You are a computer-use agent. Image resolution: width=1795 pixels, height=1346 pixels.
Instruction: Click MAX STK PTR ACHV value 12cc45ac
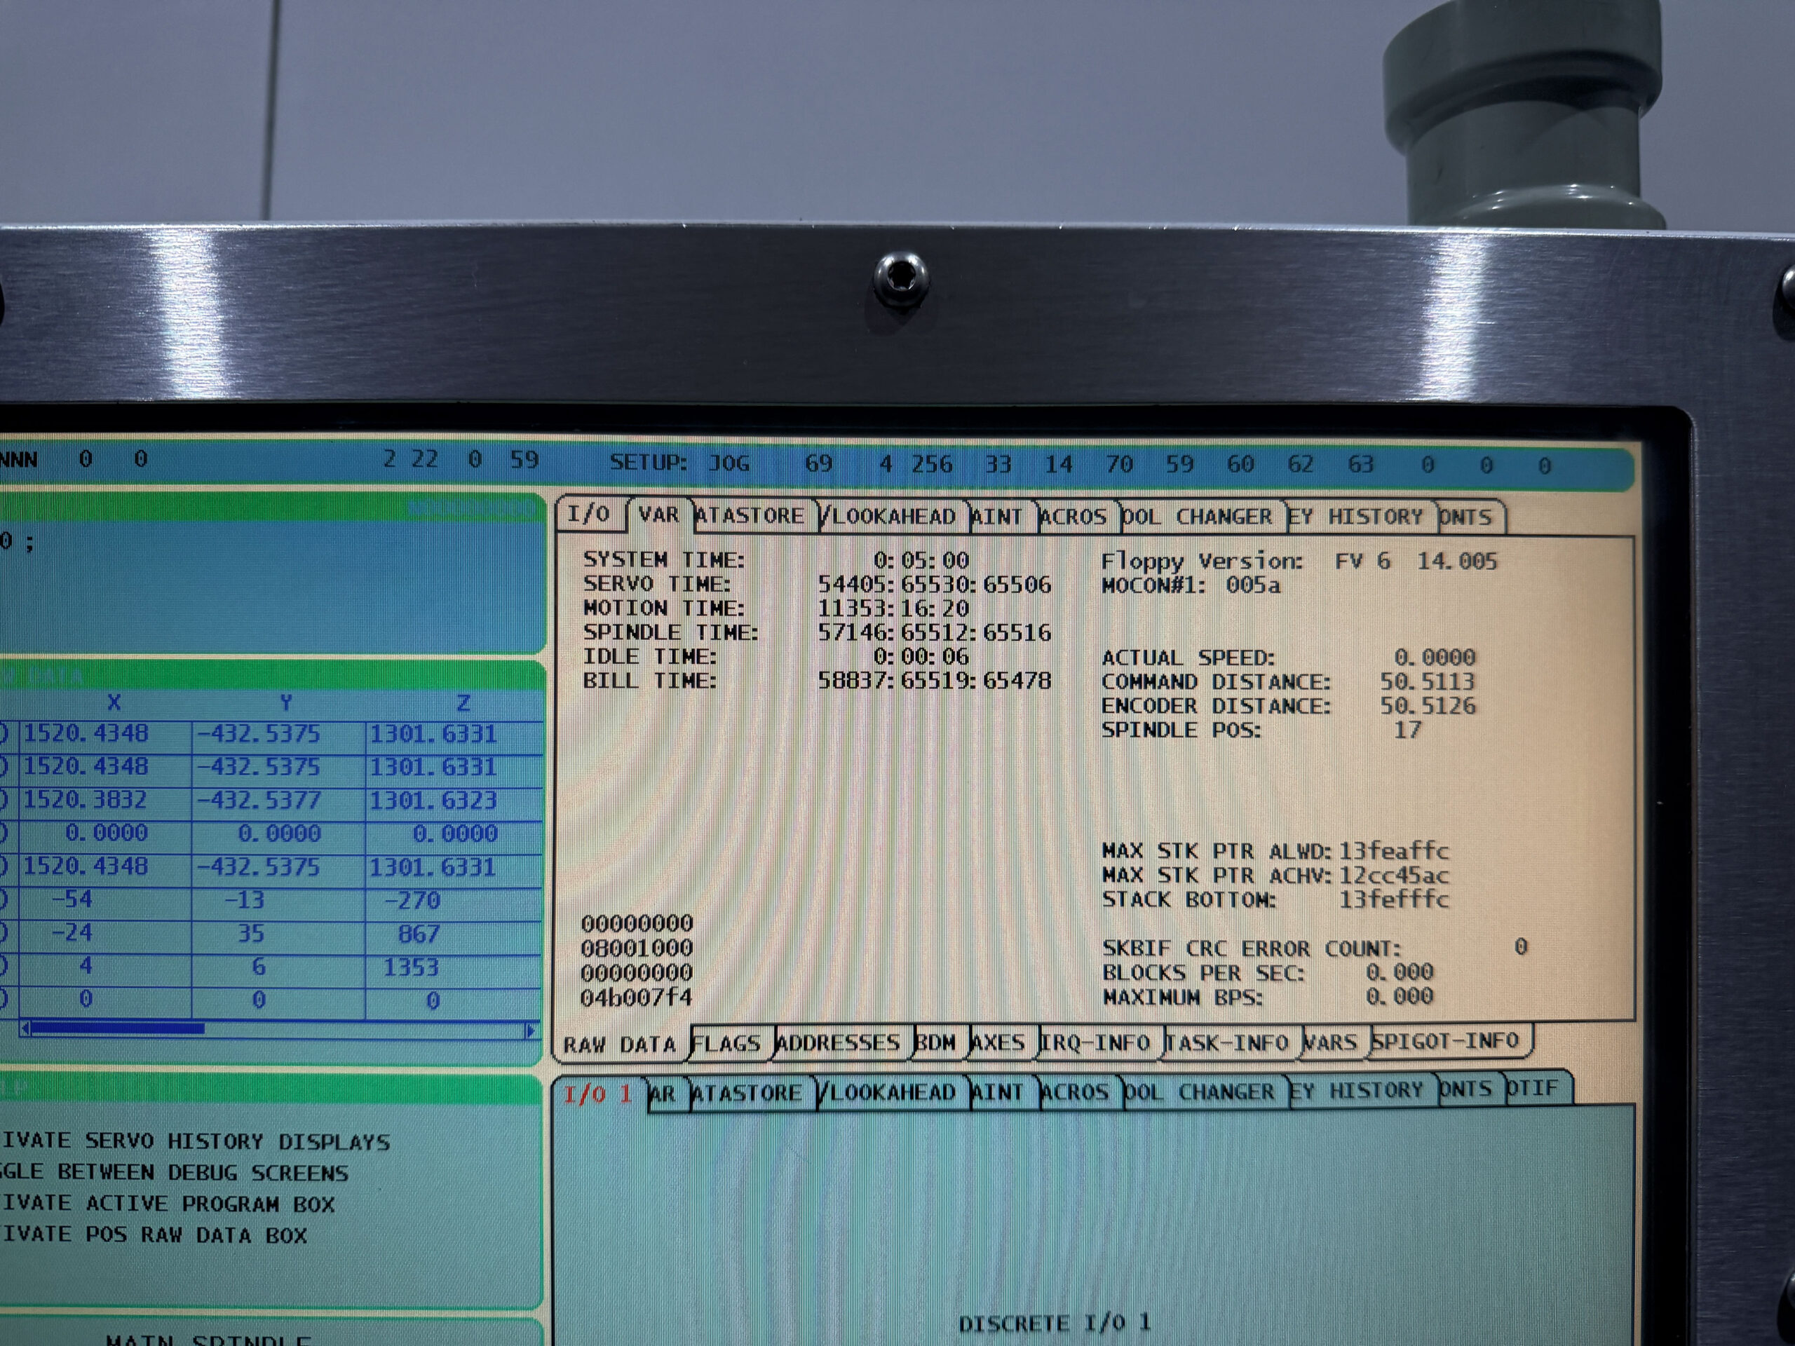click(x=1394, y=876)
